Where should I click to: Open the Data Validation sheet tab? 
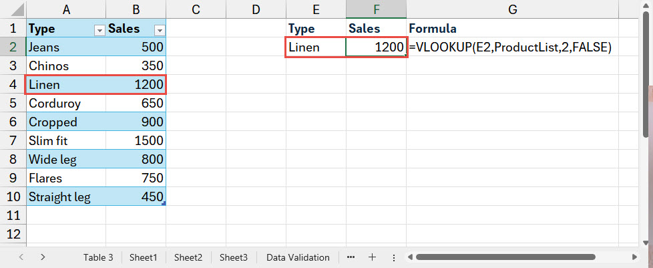point(297,257)
